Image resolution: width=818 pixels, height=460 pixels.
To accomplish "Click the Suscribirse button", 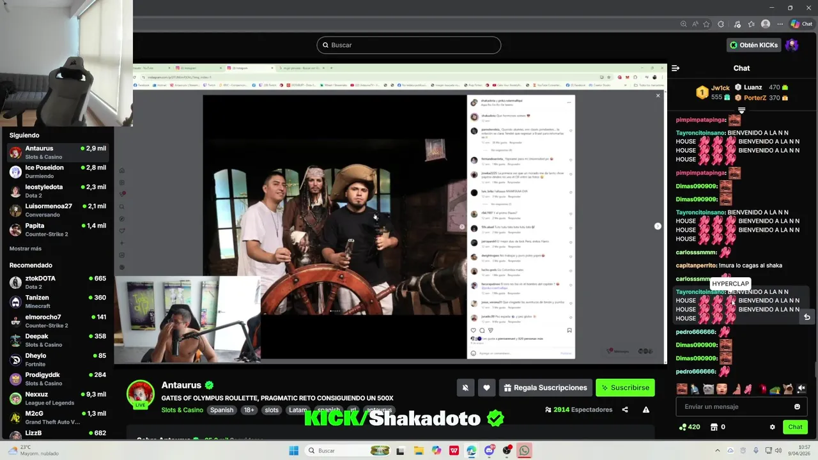I will (x=626, y=387).
